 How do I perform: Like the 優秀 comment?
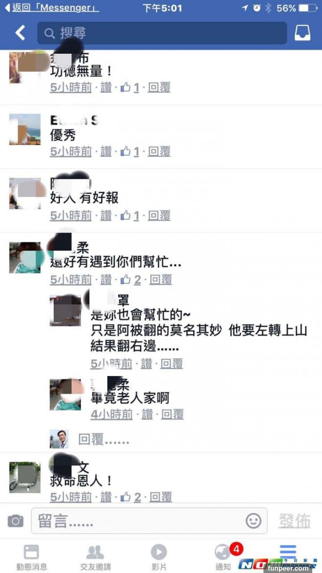[106, 151]
